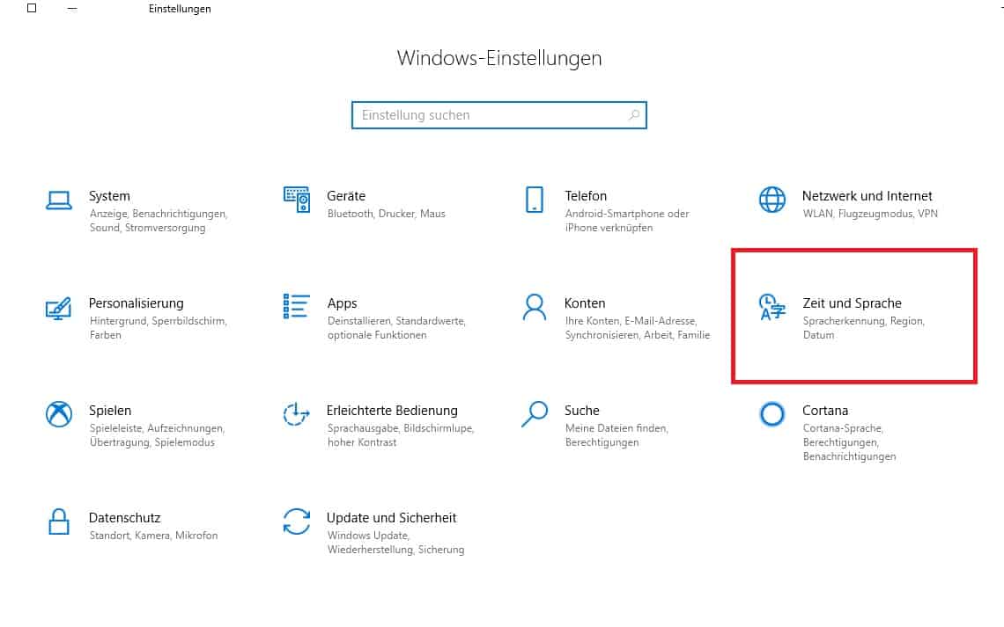Click 'Anzeige, Benachrichtigungen,' description text
Image resolution: width=1004 pixels, height=627 pixels.
click(x=159, y=214)
